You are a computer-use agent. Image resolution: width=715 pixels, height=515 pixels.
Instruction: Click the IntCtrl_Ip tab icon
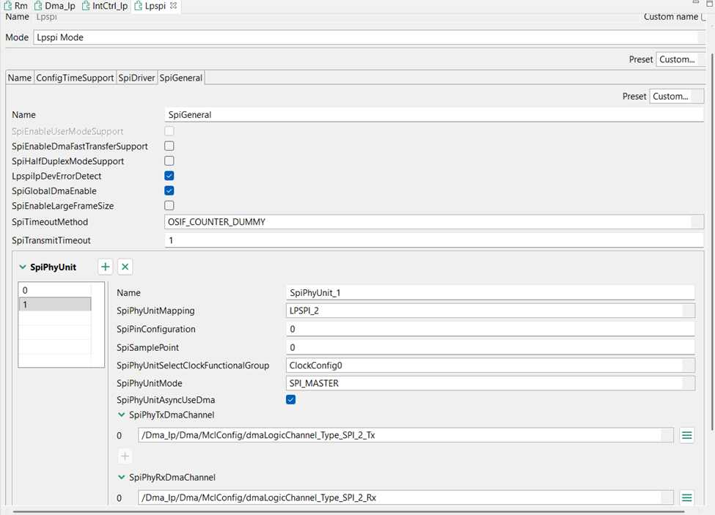(86, 6)
